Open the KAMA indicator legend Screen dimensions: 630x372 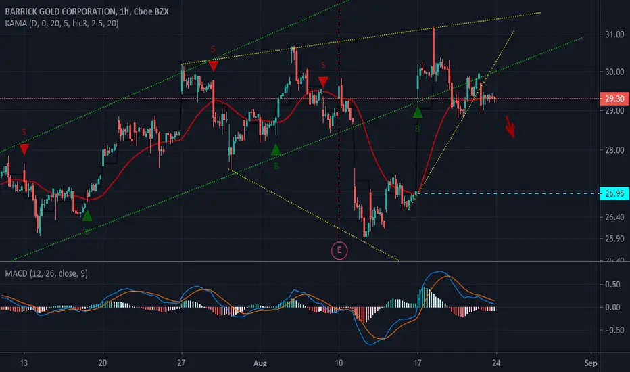pos(62,23)
